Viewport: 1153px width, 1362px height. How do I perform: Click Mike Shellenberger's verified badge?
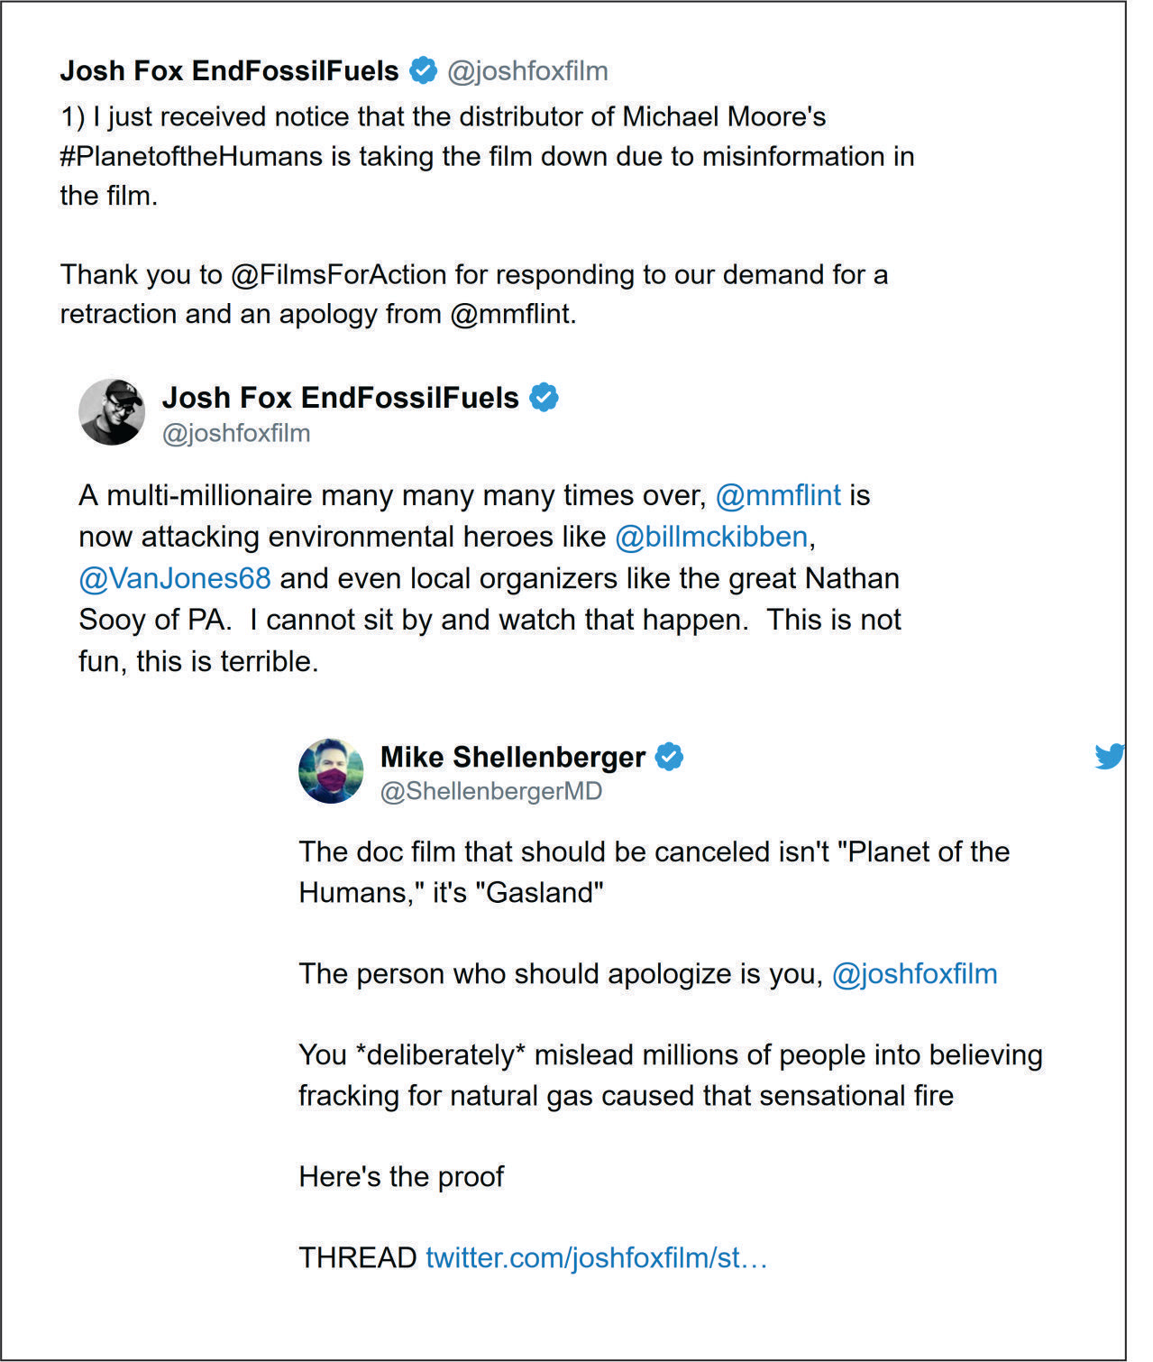(x=669, y=757)
